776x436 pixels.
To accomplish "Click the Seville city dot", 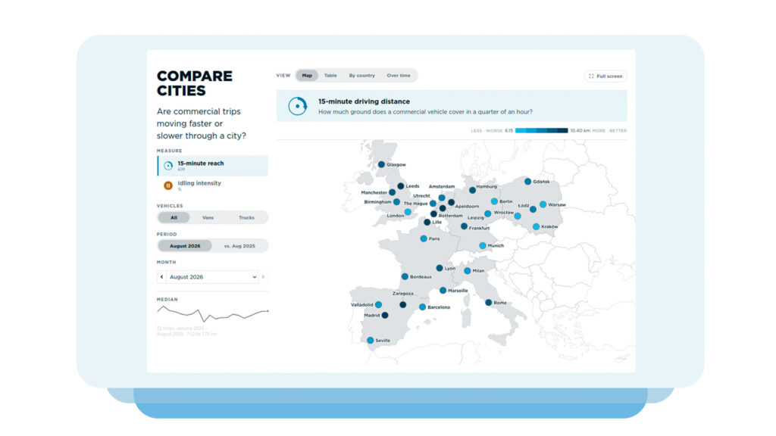I will (x=370, y=341).
